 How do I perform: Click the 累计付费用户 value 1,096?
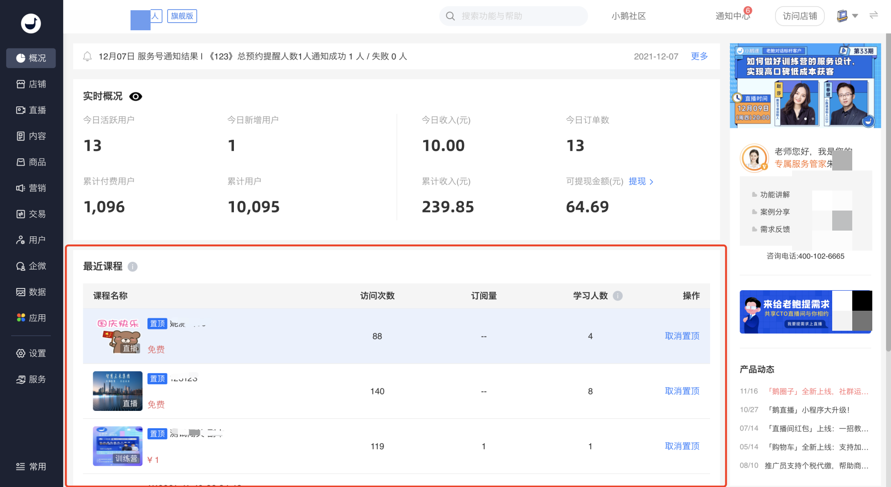click(x=104, y=207)
